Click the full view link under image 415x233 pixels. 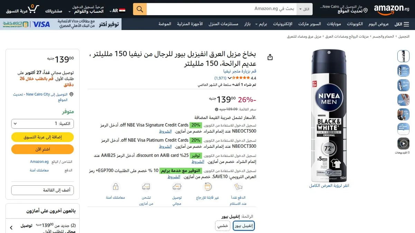click(x=329, y=186)
